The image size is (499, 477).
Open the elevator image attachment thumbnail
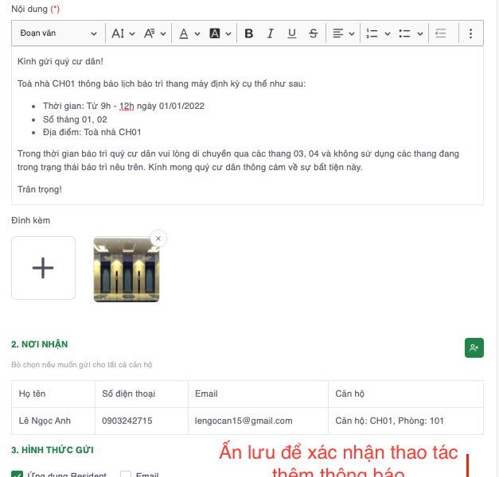point(126,270)
